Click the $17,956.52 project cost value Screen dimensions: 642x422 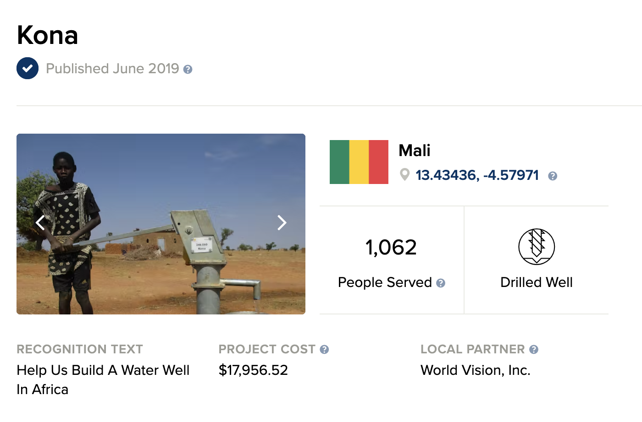pyautogui.click(x=253, y=370)
